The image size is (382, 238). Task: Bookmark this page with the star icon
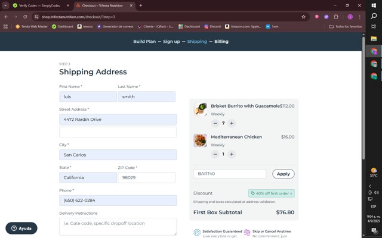coord(303,17)
